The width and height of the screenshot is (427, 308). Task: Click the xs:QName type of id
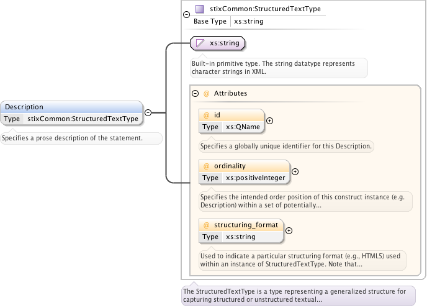pyautogui.click(x=242, y=127)
